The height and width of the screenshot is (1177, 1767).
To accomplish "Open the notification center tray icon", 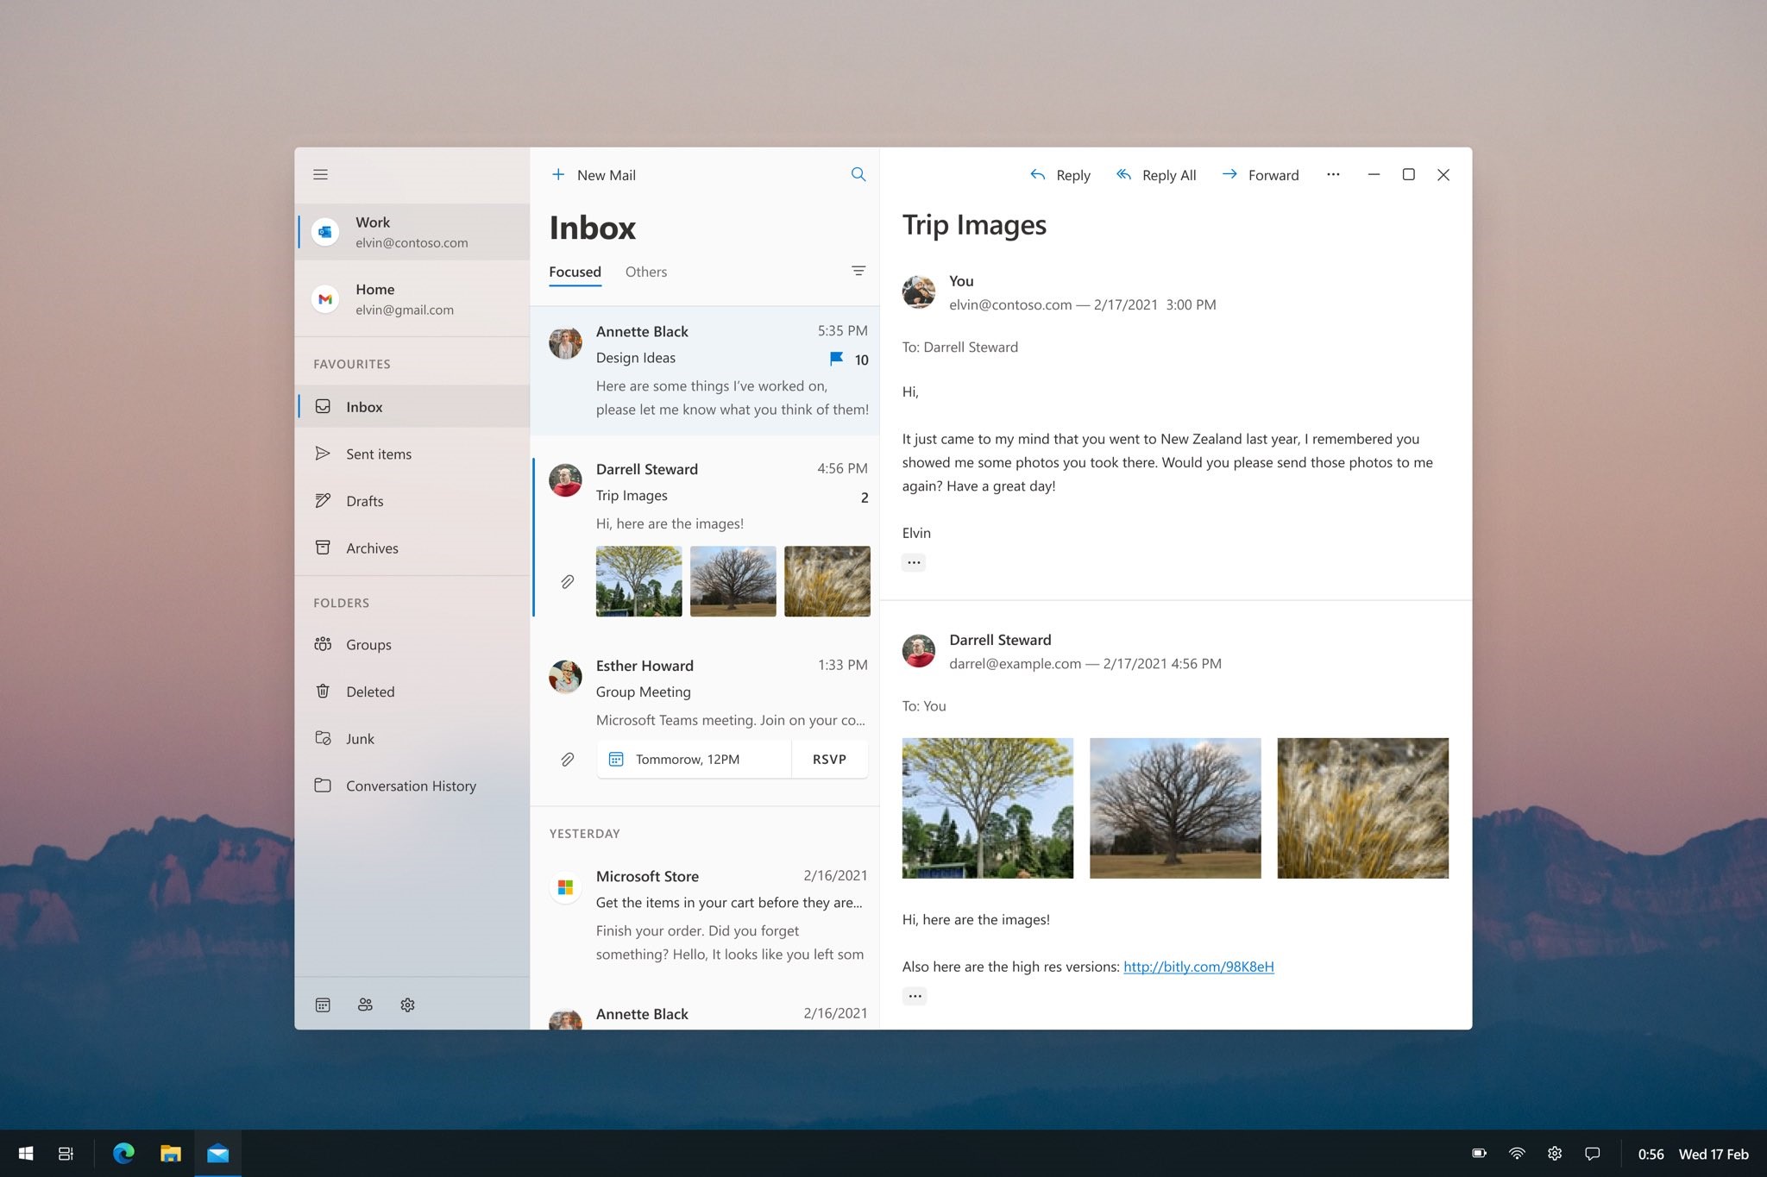I will 1593,1154.
